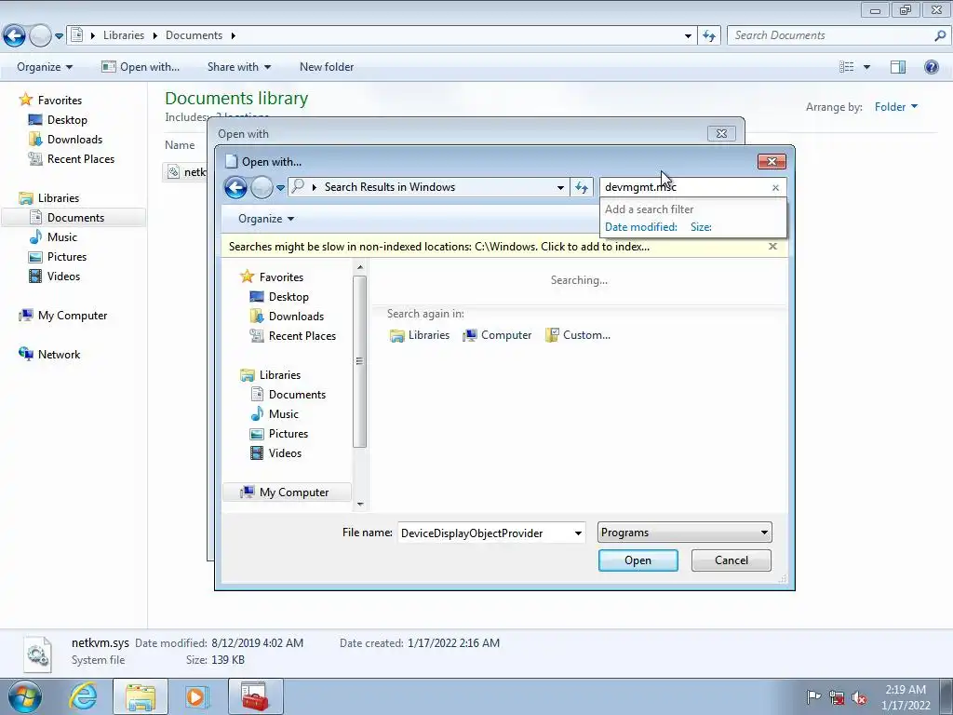The width and height of the screenshot is (953, 715).
Task: Click the add-to-index information message
Action: (439, 246)
